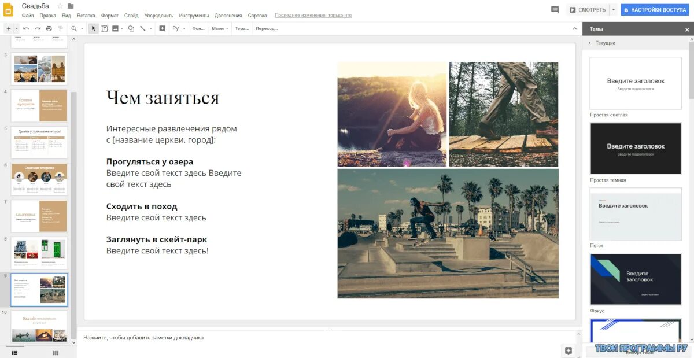Open the Слайд menu
The image size is (694, 358).
click(131, 16)
